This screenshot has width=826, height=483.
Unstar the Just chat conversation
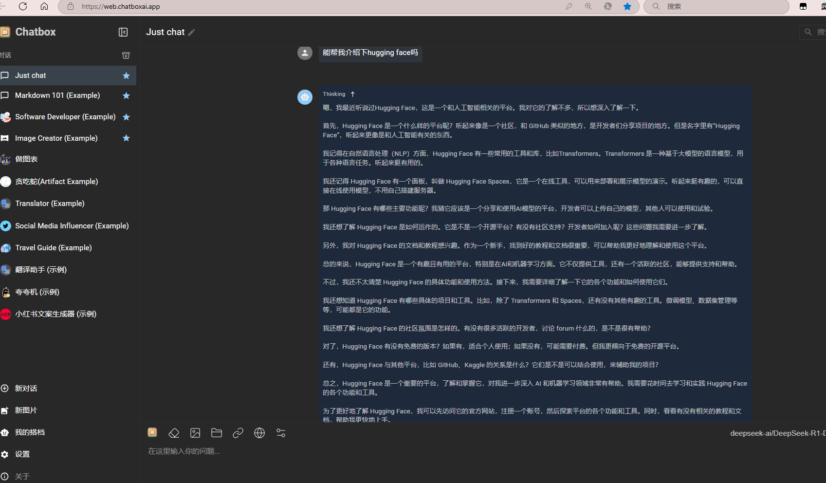click(127, 75)
